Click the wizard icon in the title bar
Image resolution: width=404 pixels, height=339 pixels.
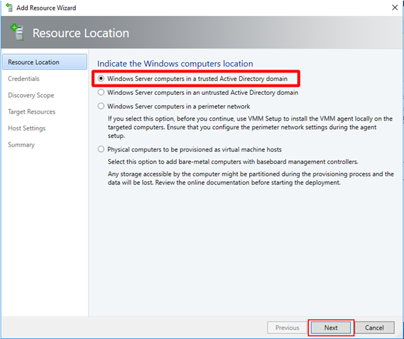9,8
